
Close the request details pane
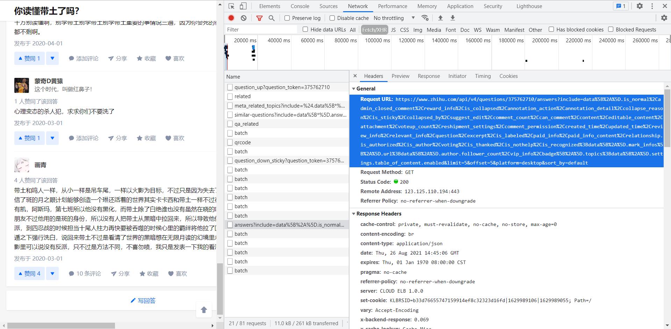pyautogui.click(x=355, y=76)
